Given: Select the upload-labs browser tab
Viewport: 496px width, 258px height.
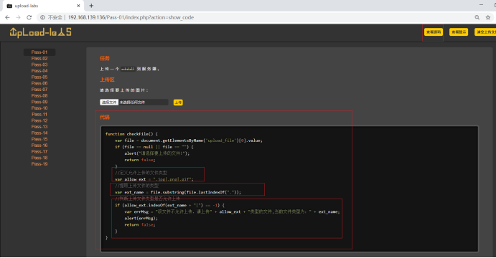Looking at the screenshot, I should (x=43, y=6).
